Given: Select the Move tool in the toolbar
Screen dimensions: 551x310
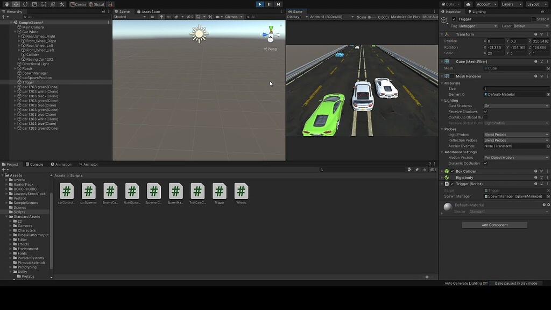Looking at the screenshot, I should tap(15, 4).
